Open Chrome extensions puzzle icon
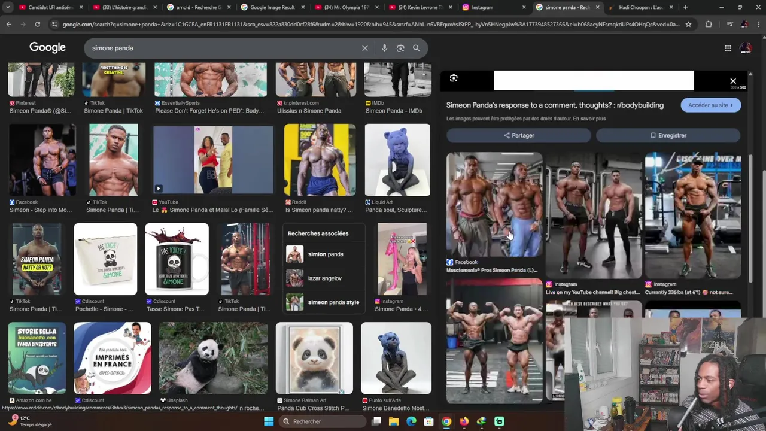Viewport: 766px width, 431px height. point(709,24)
